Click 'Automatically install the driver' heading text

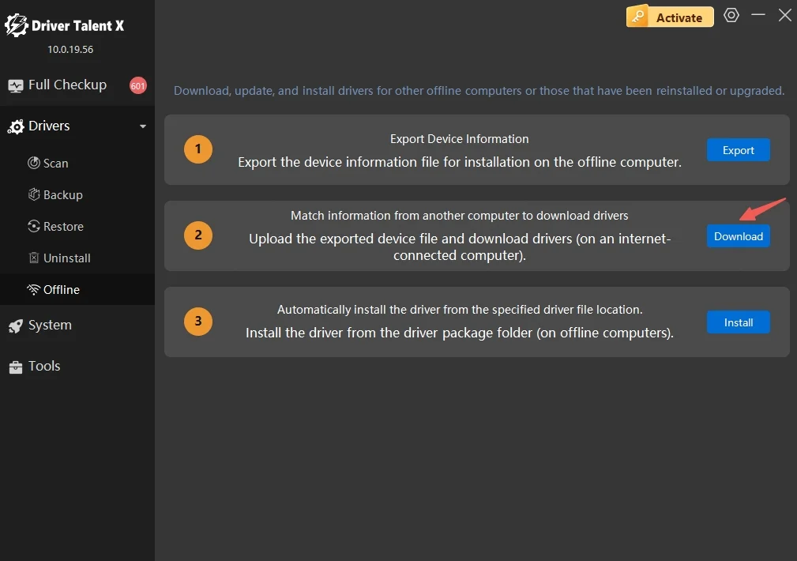[460, 310]
